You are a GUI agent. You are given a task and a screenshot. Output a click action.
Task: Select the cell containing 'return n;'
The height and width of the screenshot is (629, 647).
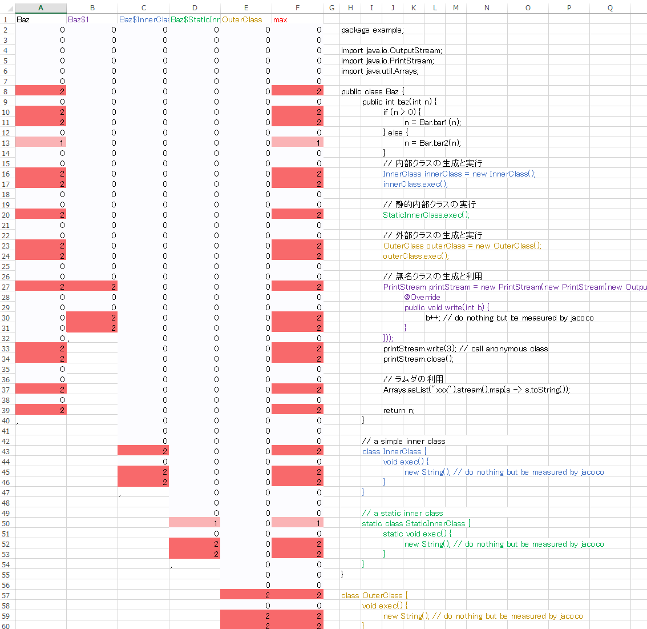click(394, 410)
